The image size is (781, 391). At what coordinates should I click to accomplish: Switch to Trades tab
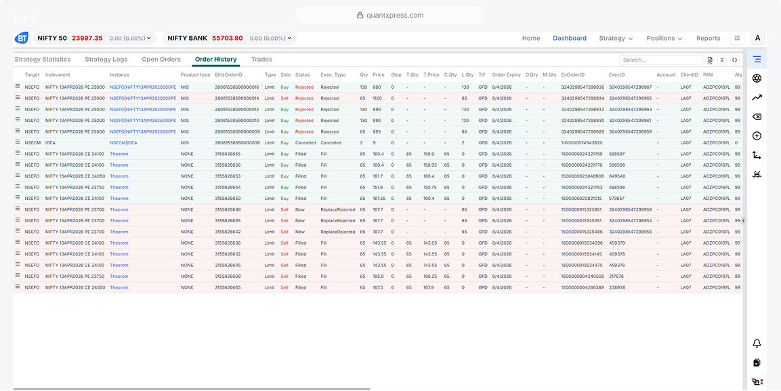point(261,59)
